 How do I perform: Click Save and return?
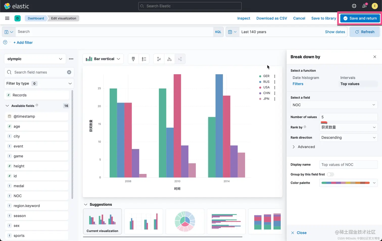click(360, 18)
